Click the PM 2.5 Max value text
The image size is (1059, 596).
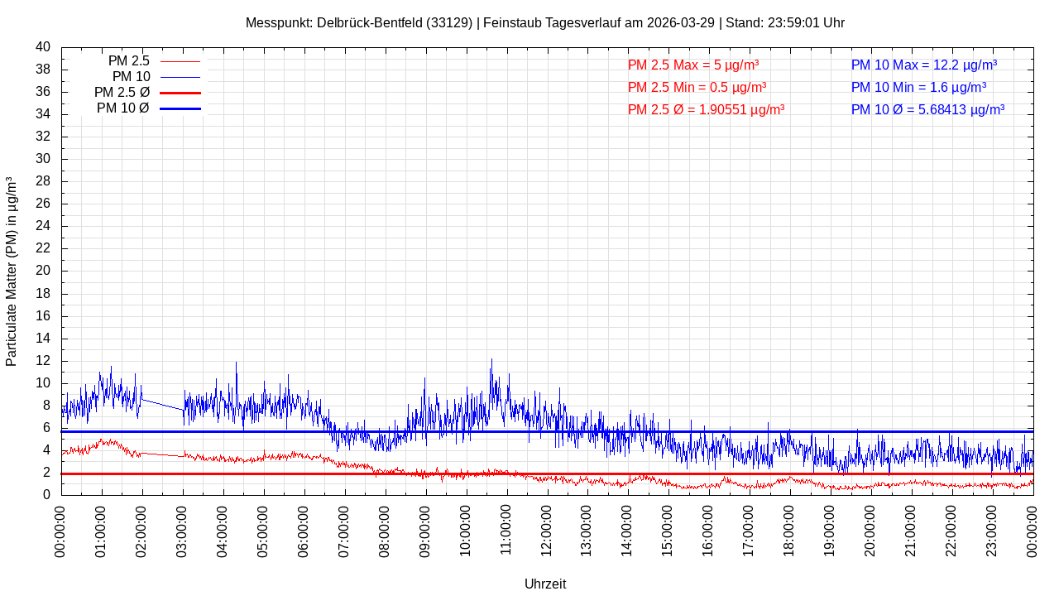tap(693, 65)
